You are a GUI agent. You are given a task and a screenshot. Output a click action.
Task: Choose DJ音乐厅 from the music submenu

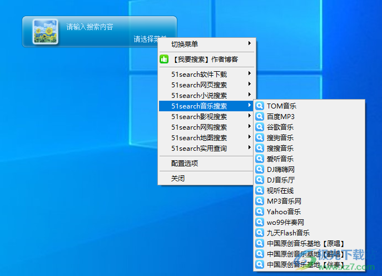point(309,180)
